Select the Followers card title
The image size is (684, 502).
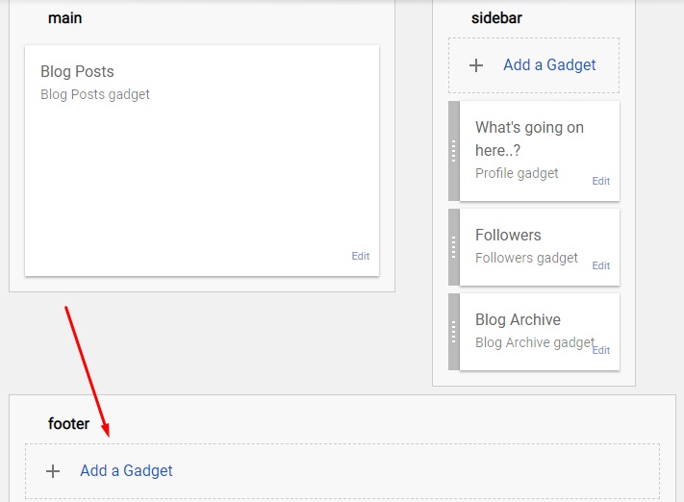pyautogui.click(x=508, y=235)
